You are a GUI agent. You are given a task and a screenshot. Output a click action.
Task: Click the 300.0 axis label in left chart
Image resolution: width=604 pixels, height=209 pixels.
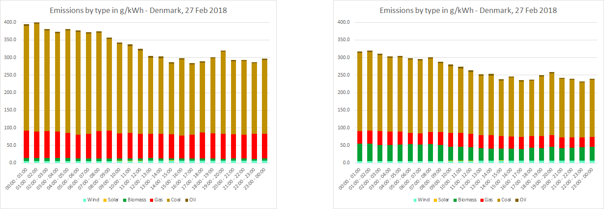[x=11, y=58]
